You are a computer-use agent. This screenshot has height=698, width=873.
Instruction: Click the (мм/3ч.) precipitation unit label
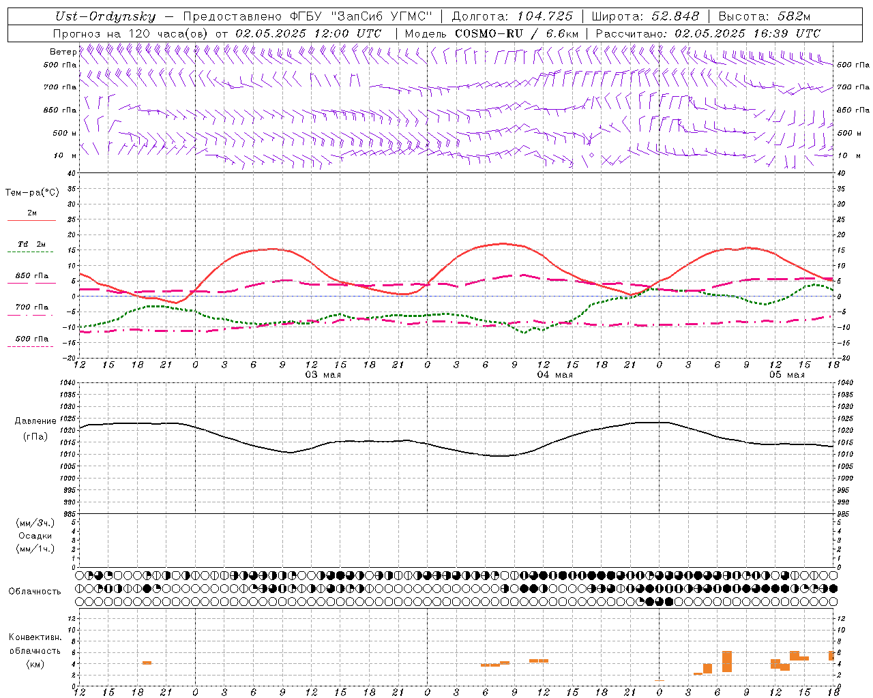35,523
